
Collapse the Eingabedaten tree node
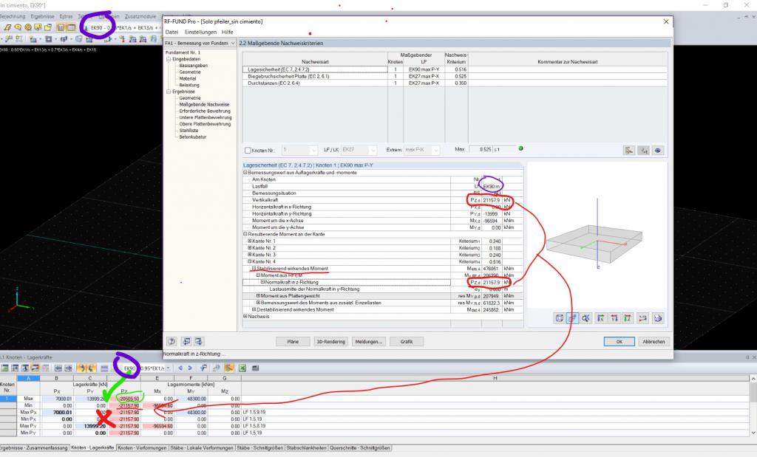[x=169, y=59]
